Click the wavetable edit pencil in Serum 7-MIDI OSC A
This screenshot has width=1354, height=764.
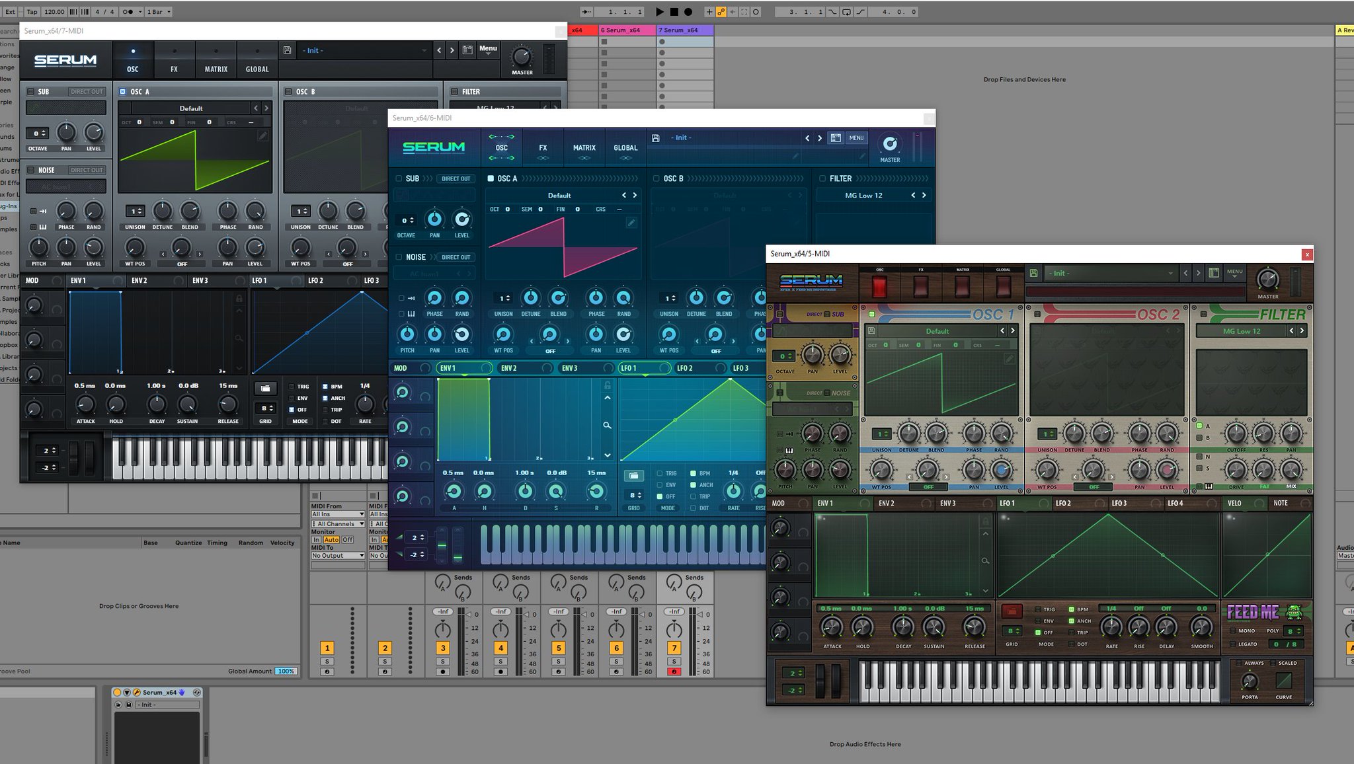click(263, 135)
